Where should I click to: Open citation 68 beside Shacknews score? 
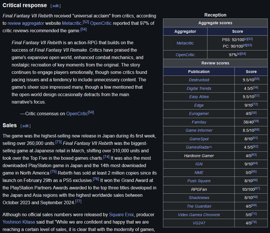click(255, 197)
